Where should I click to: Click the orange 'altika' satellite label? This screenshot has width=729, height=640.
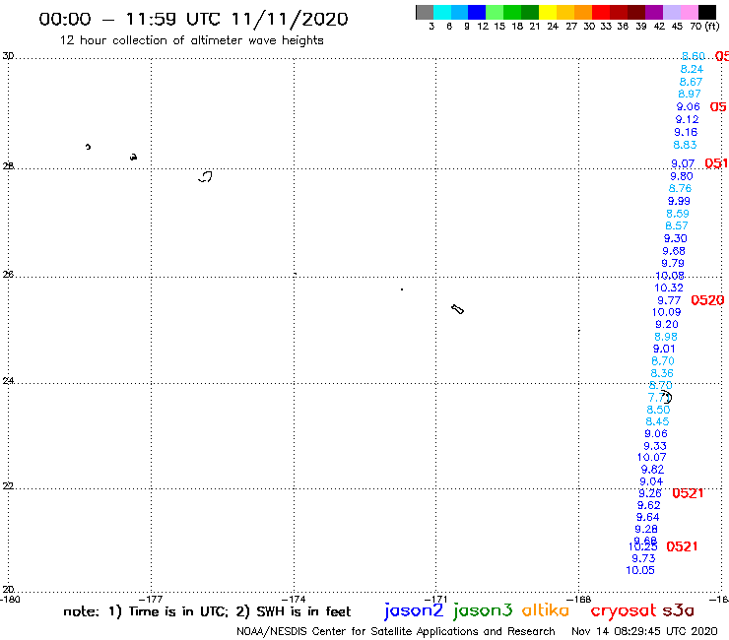click(546, 610)
